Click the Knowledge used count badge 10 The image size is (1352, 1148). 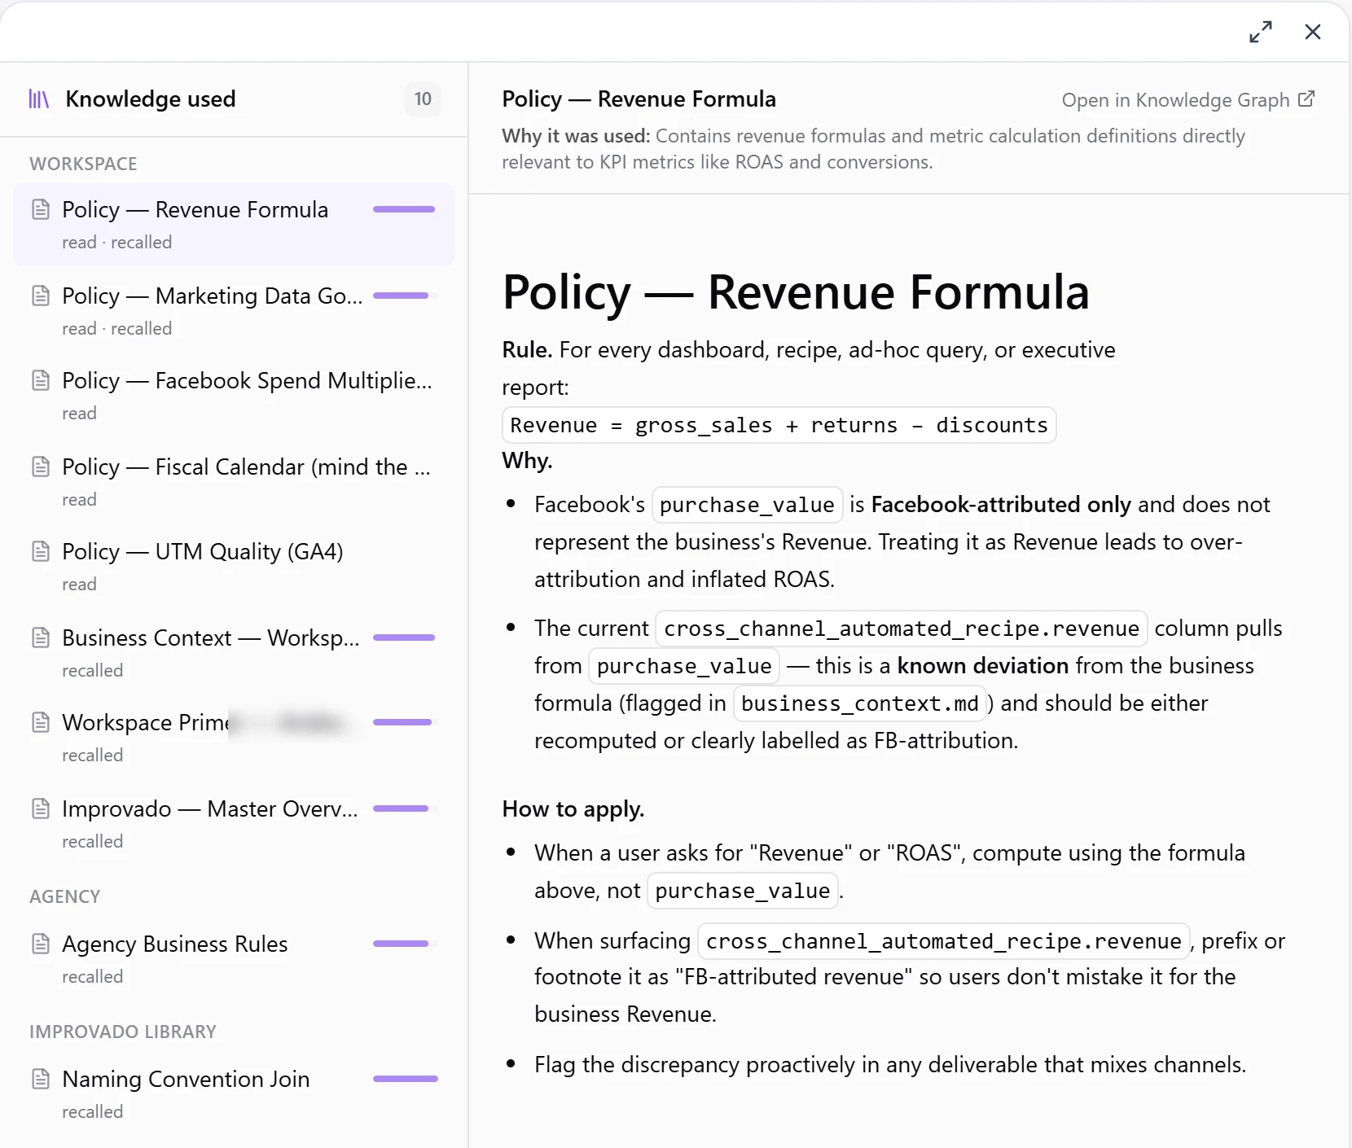423,99
